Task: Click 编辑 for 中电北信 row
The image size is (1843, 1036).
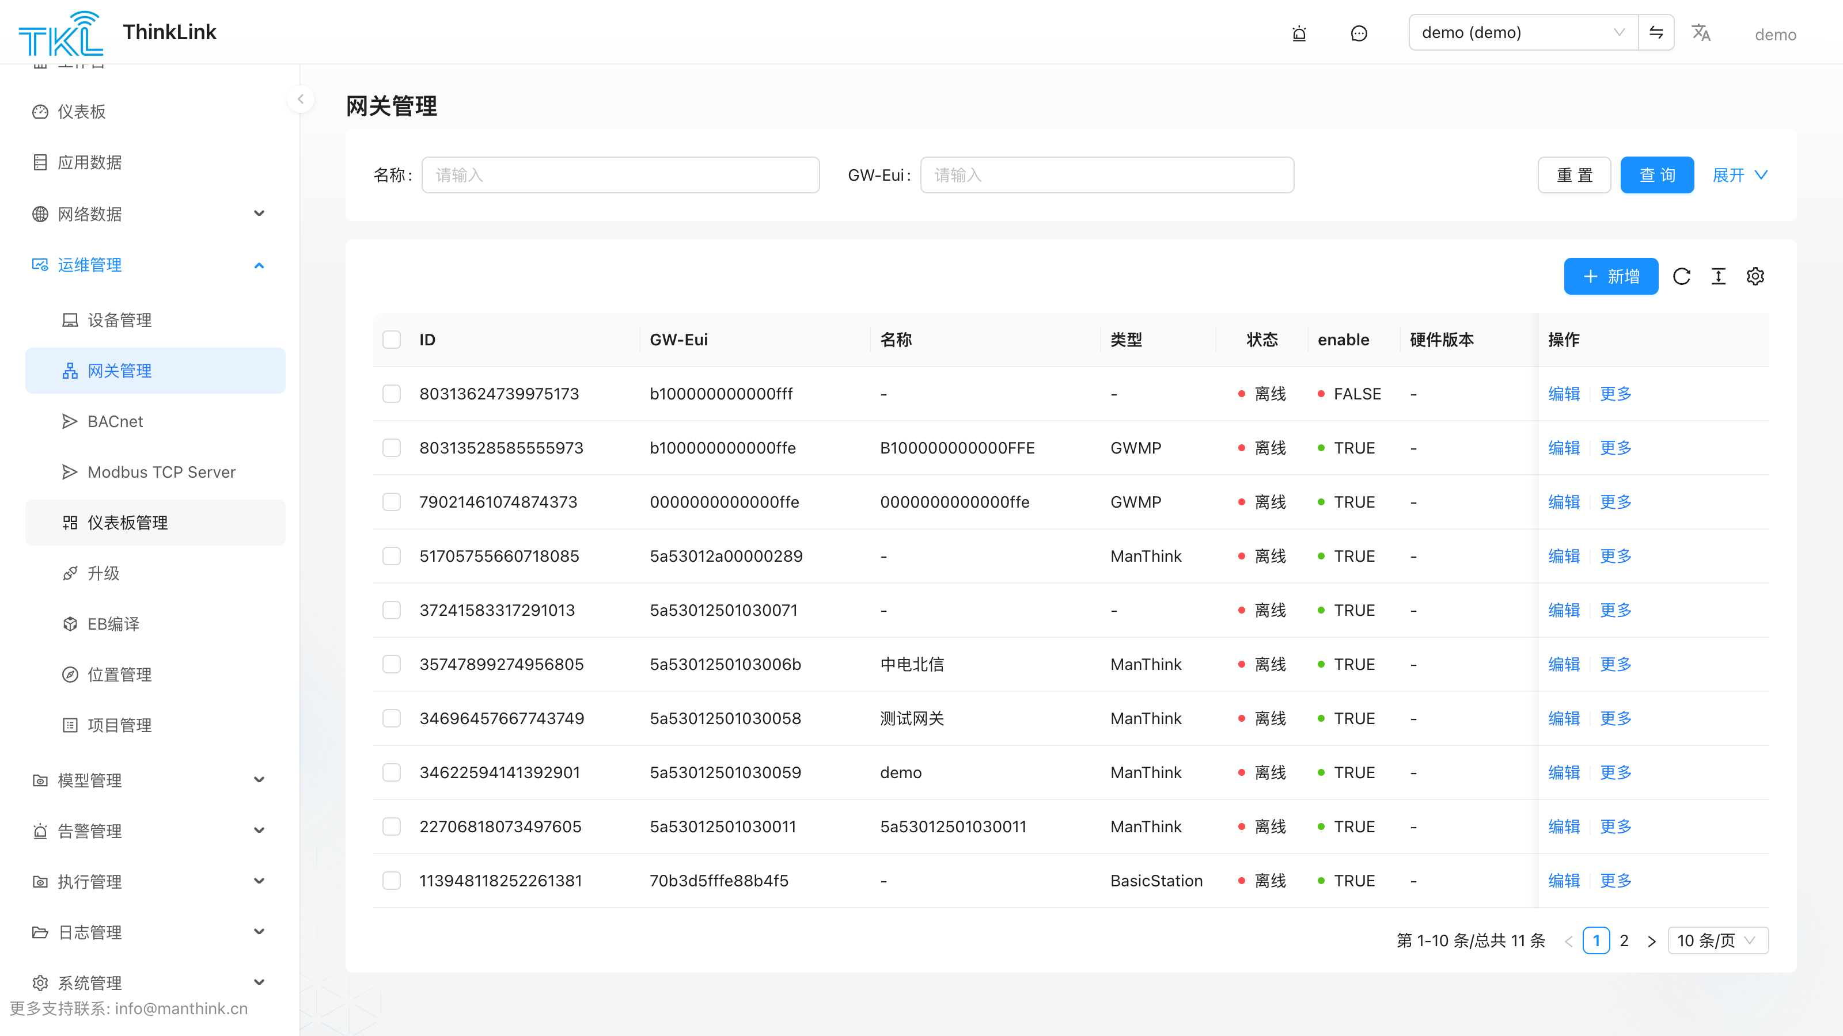Action: 1563,664
